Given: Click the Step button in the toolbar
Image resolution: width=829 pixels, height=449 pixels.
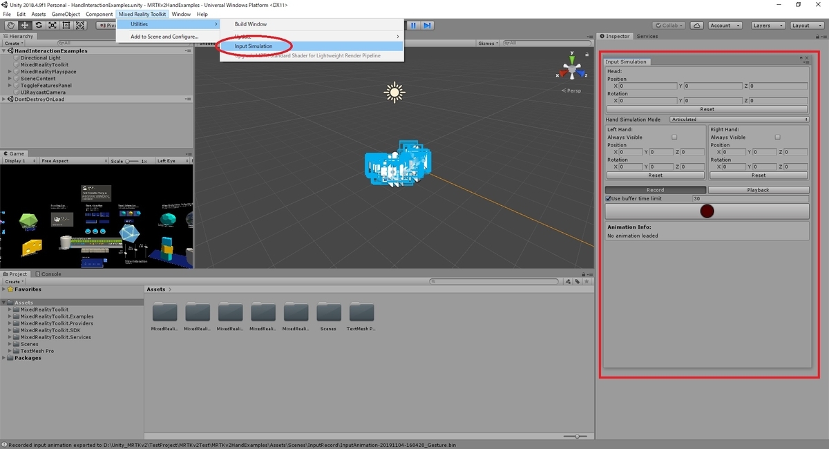Looking at the screenshot, I should pos(427,25).
